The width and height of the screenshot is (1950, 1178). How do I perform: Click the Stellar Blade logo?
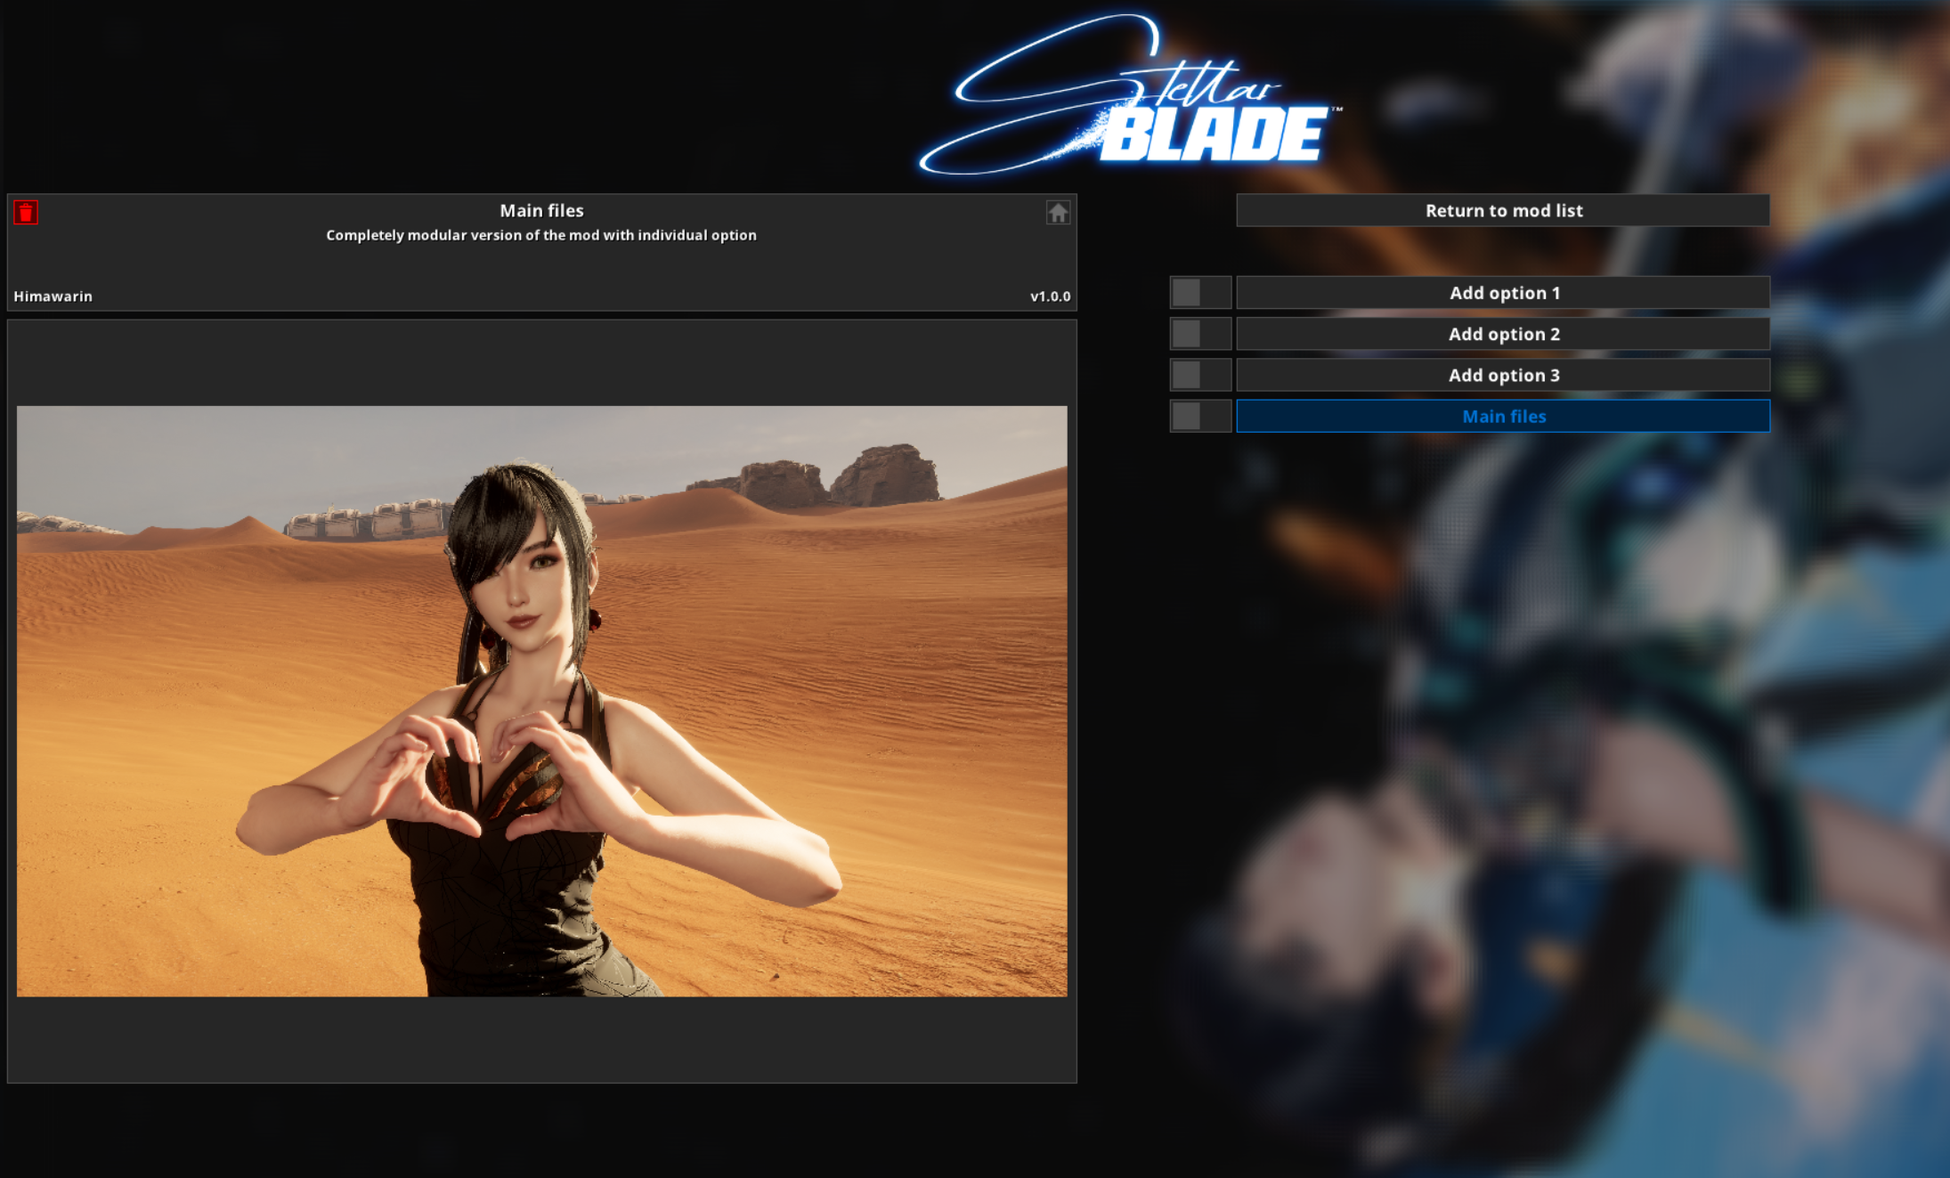pos(1131,94)
